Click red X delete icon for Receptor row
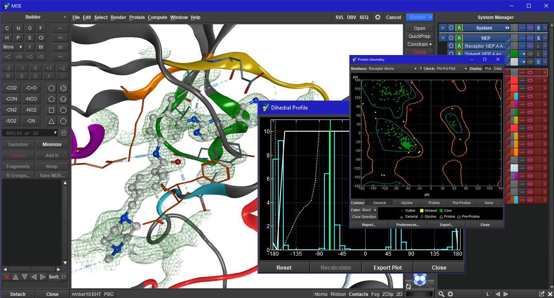Image resolution: width=554 pixels, height=298 pixels. (x=545, y=46)
